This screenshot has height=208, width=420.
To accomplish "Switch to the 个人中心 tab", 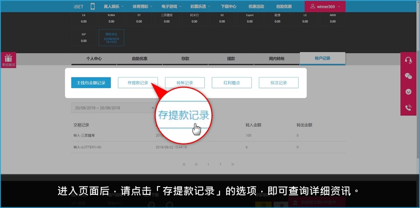I will tap(94, 59).
